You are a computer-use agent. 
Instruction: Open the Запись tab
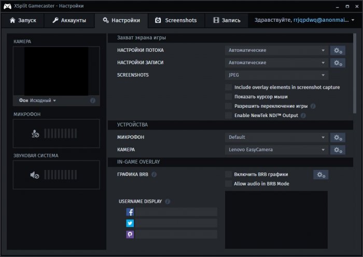(226, 20)
